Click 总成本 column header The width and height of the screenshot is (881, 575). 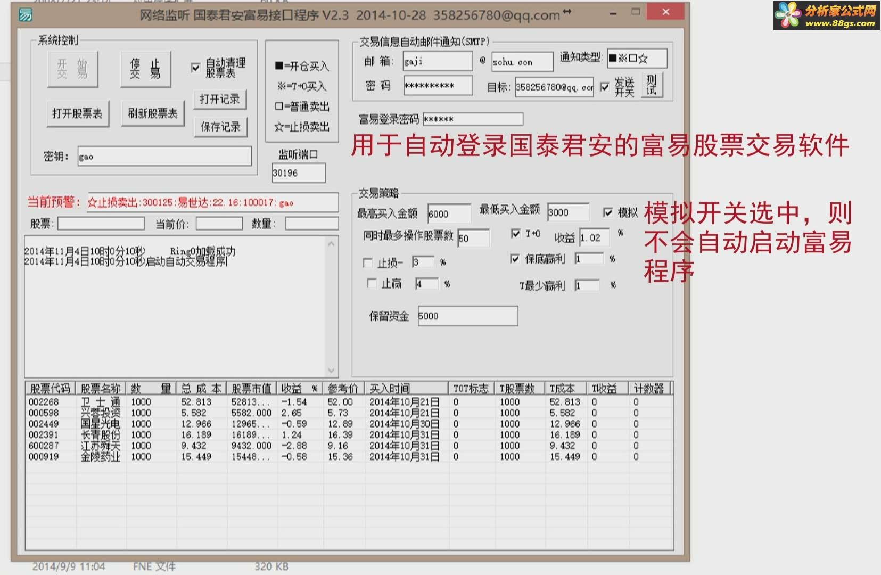202,388
